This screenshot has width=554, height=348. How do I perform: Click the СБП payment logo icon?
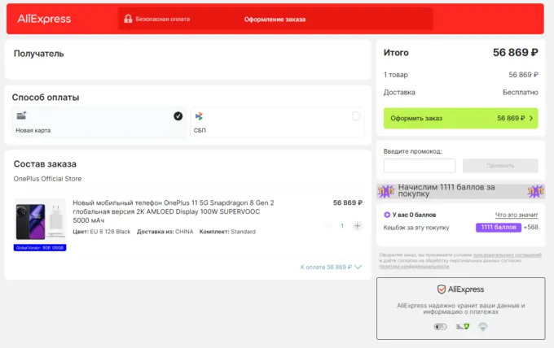pyautogui.click(x=199, y=116)
